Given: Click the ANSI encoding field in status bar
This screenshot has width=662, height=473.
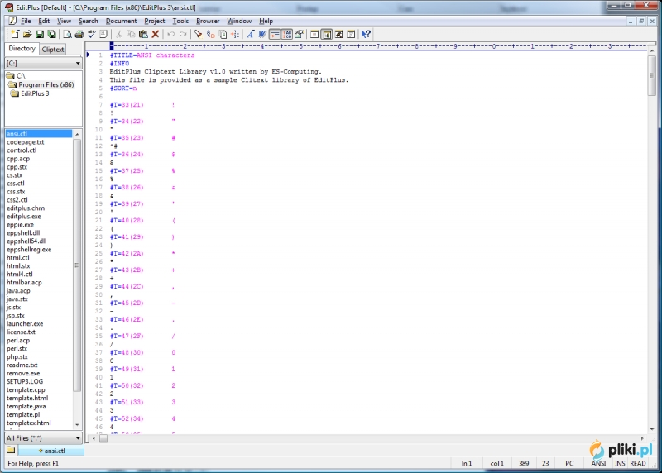Looking at the screenshot, I should [x=598, y=463].
